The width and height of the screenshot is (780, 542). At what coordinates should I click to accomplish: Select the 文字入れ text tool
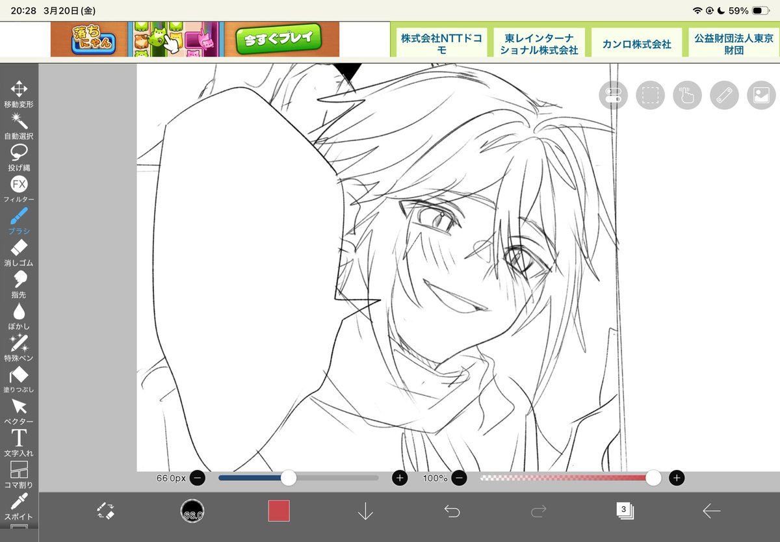coord(19,443)
